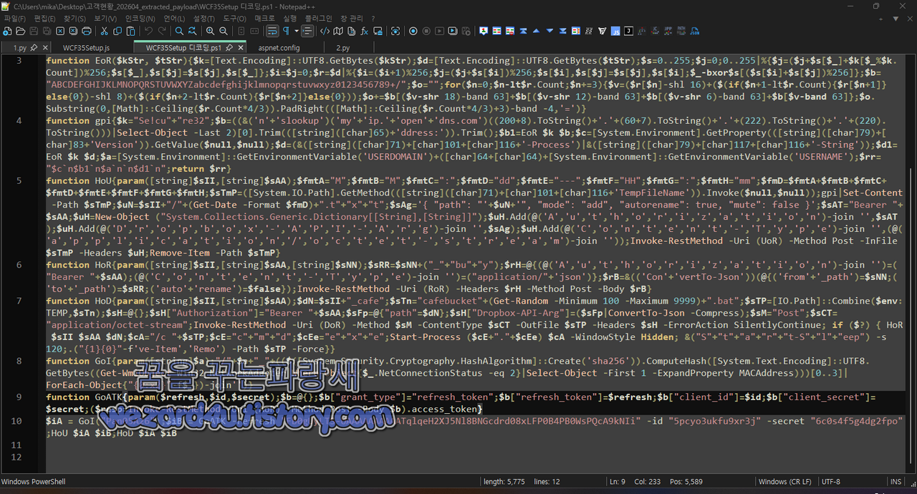This screenshot has height=494, width=917.
Task: Toggle Word Wrap toolbar button
Action: (x=272, y=31)
